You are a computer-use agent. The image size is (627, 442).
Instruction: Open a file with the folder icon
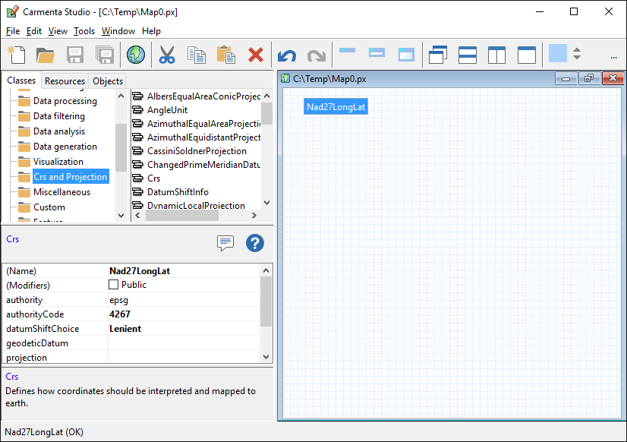[x=46, y=55]
